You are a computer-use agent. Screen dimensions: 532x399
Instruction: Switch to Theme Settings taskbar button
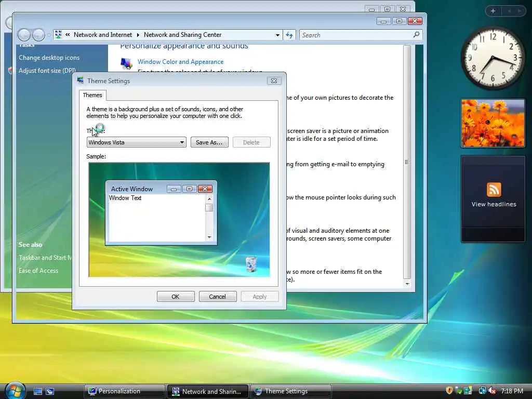(291, 391)
